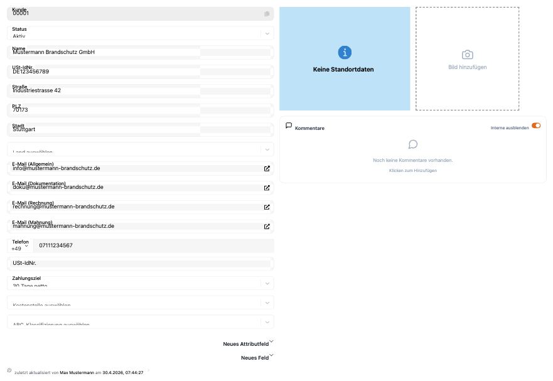
Task: Click the empty comments bubble icon
Action: coord(413,144)
